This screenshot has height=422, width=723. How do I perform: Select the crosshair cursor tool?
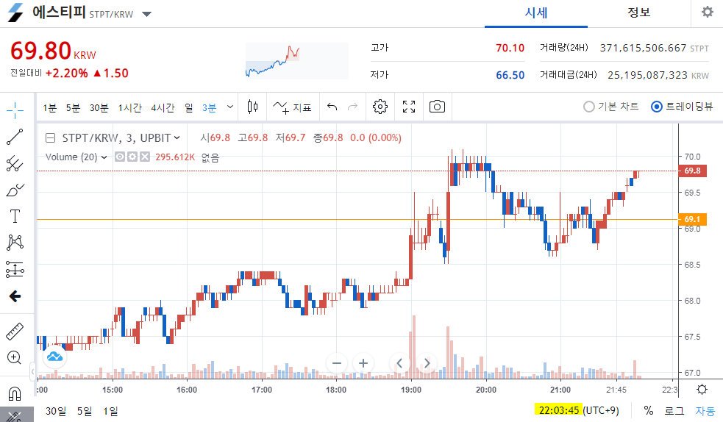[15, 110]
